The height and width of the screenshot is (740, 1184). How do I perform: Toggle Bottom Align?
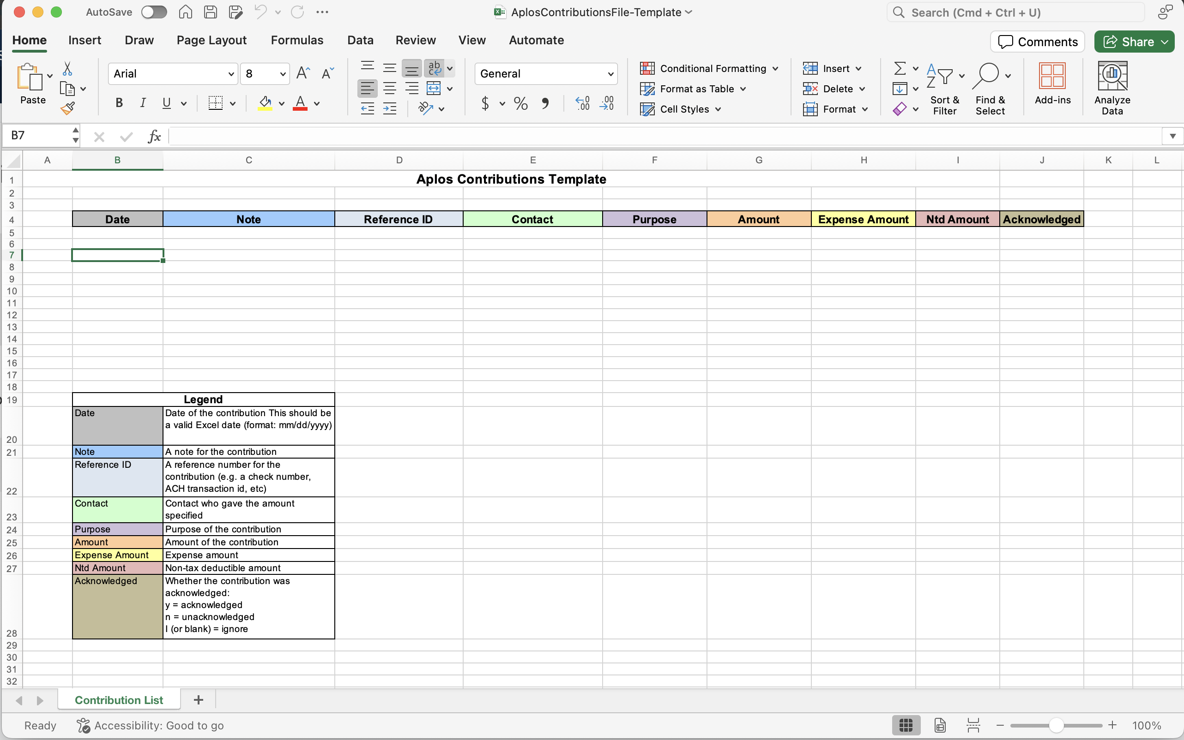click(411, 69)
